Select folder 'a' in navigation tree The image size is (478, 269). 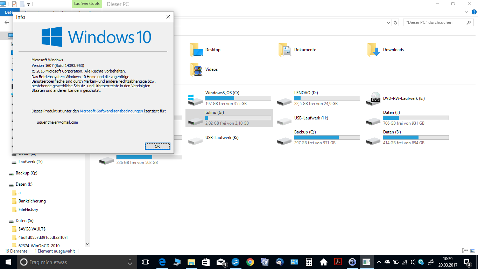click(x=20, y=193)
